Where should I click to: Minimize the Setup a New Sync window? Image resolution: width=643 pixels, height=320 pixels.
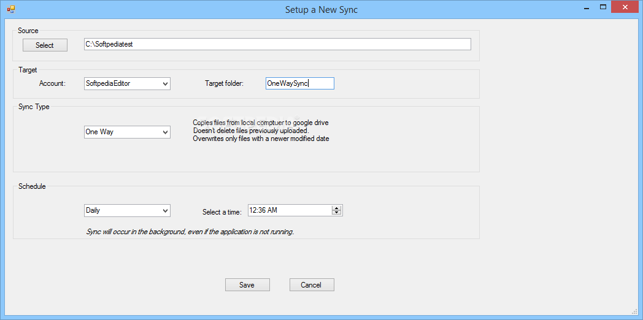tap(587, 7)
